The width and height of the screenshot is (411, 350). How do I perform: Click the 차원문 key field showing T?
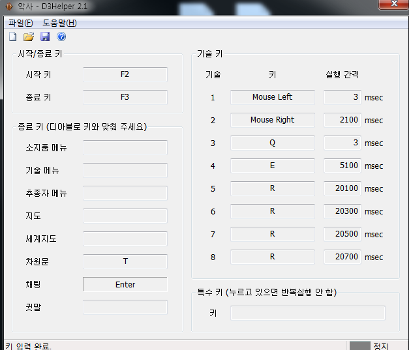click(125, 261)
